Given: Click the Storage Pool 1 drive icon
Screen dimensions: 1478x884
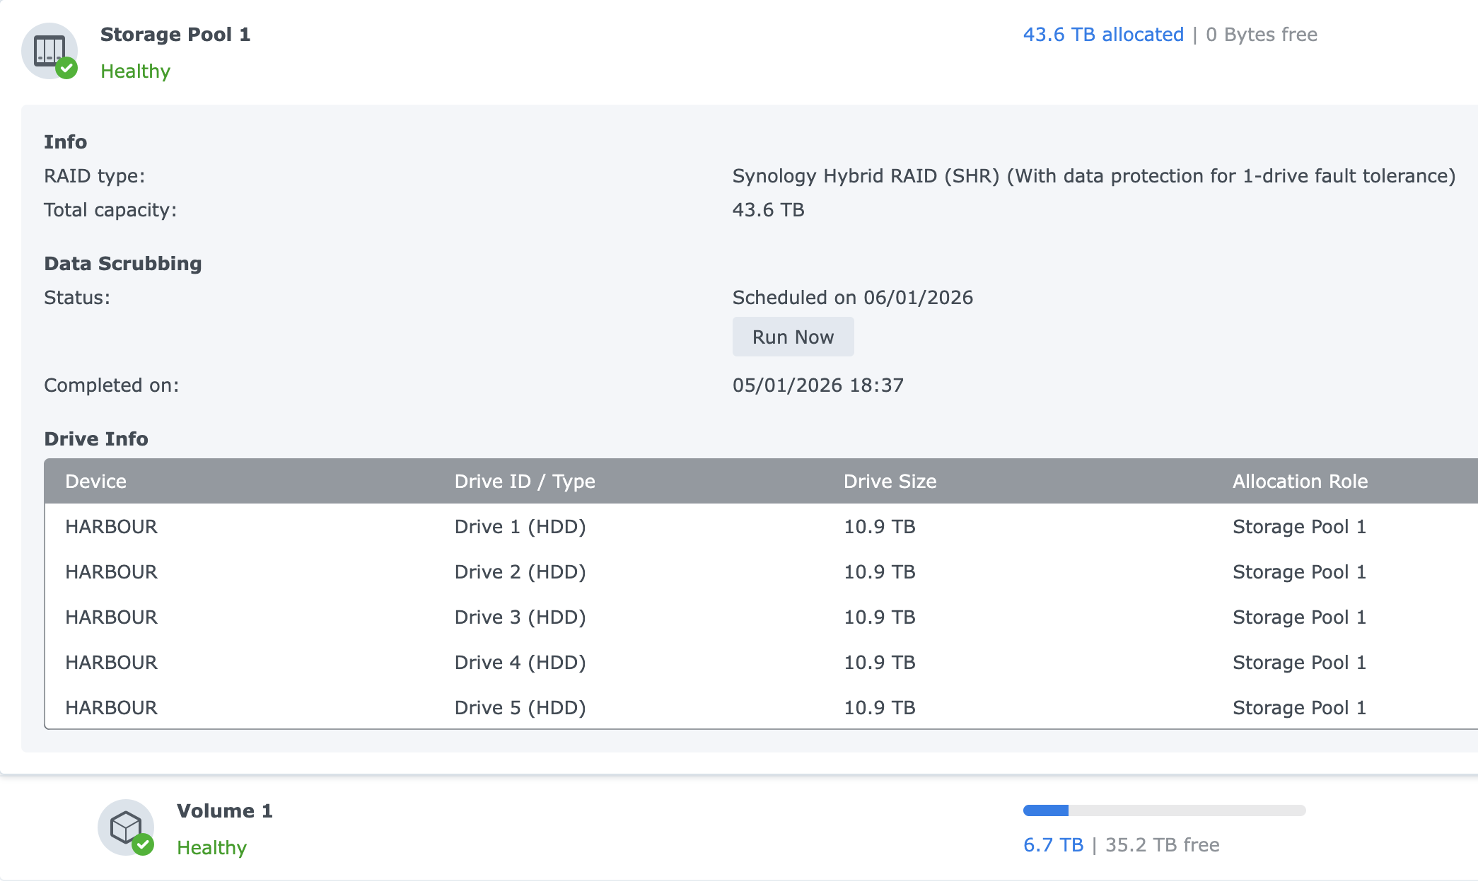Looking at the screenshot, I should point(49,51).
